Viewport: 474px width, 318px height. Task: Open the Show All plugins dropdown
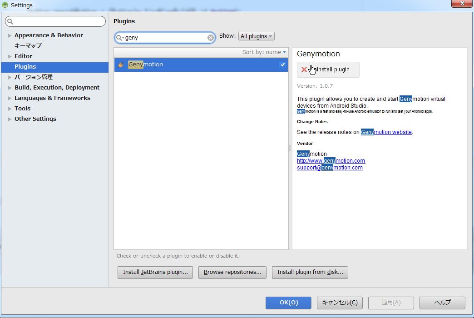click(x=256, y=36)
